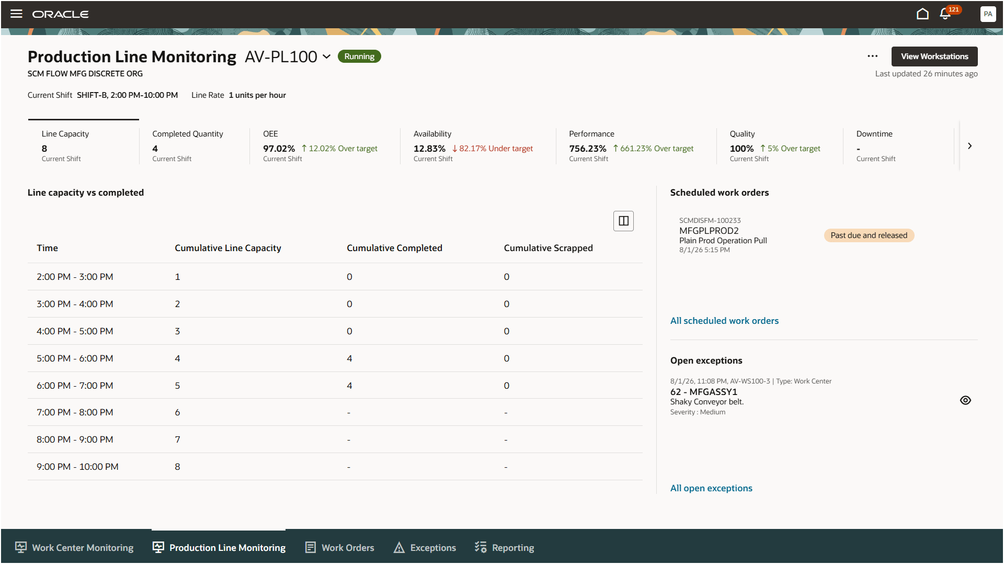
Task: Select the 8:00 PM - 9:00 PM row
Action: [335, 439]
